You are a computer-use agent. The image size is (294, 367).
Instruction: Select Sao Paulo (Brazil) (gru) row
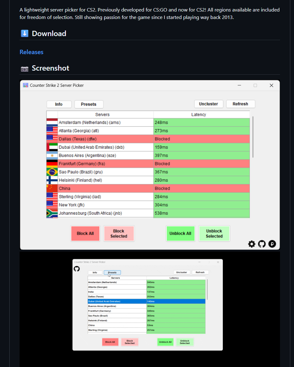click(148, 172)
